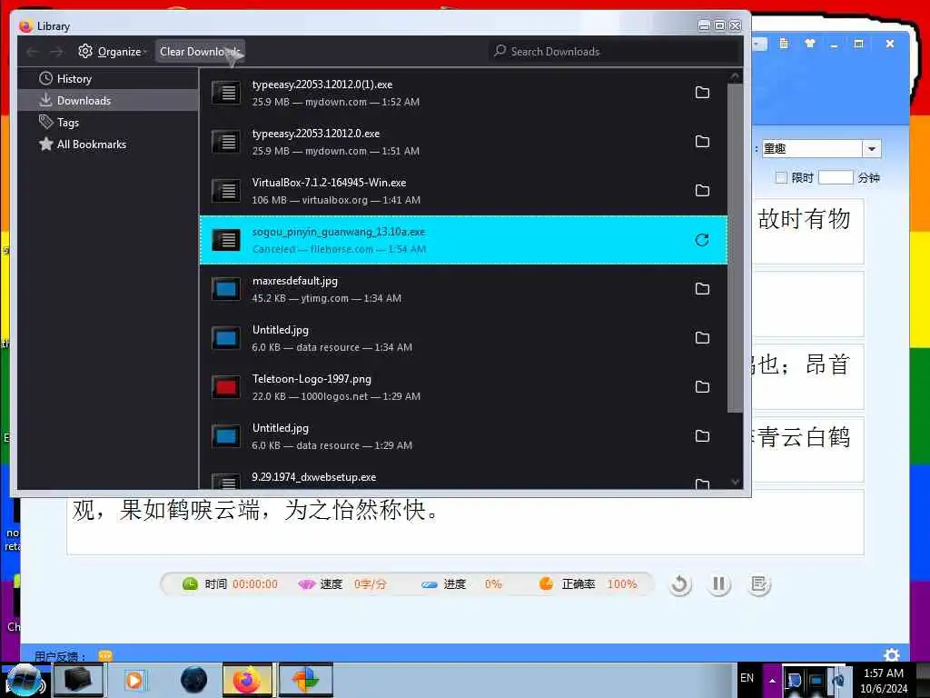Screen dimensions: 930x698
Task: Open folder for Teletoon-Logo-1997.png
Action: pos(702,387)
